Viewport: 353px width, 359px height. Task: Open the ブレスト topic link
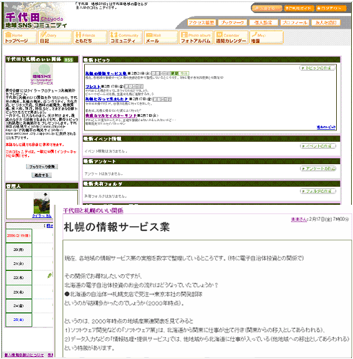click(x=93, y=86)
